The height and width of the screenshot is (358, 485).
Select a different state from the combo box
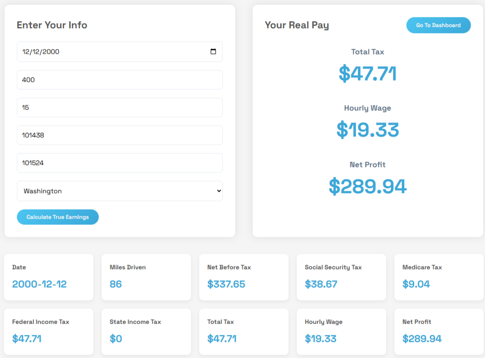click(120, 191)
